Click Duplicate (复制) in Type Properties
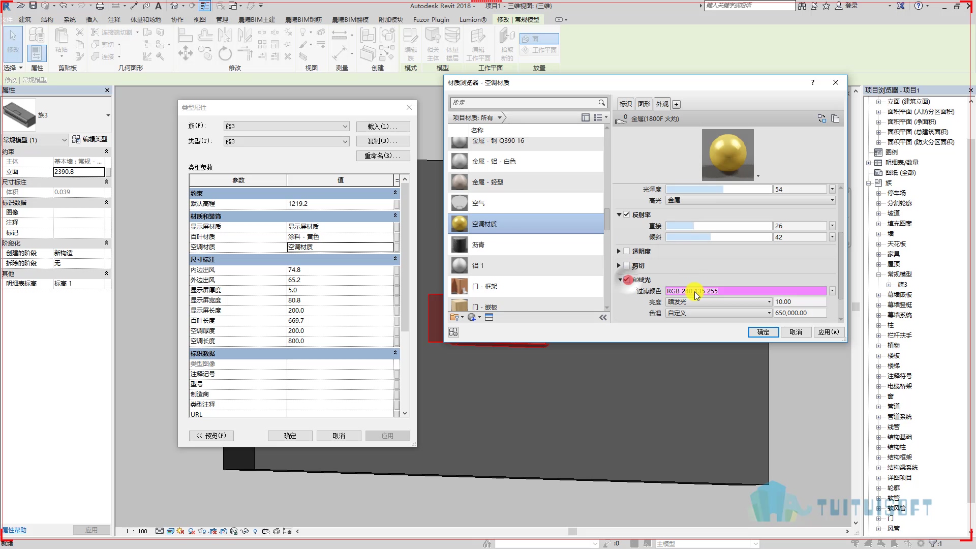The image size is (976, 549). point(383,141)
